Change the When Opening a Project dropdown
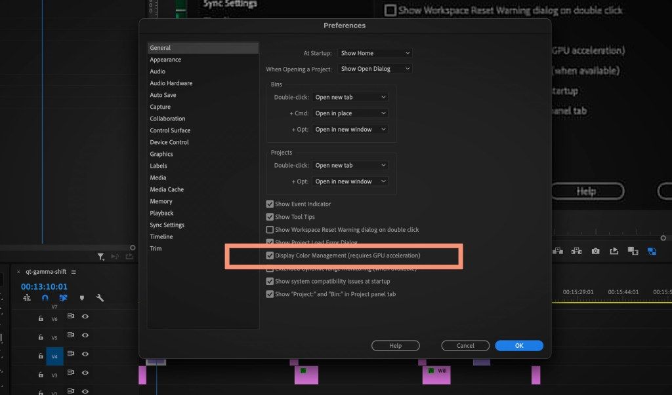The image size is (672, 395). tap(375, 68)
